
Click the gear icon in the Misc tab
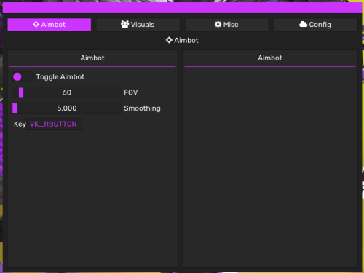coord(218,25)
